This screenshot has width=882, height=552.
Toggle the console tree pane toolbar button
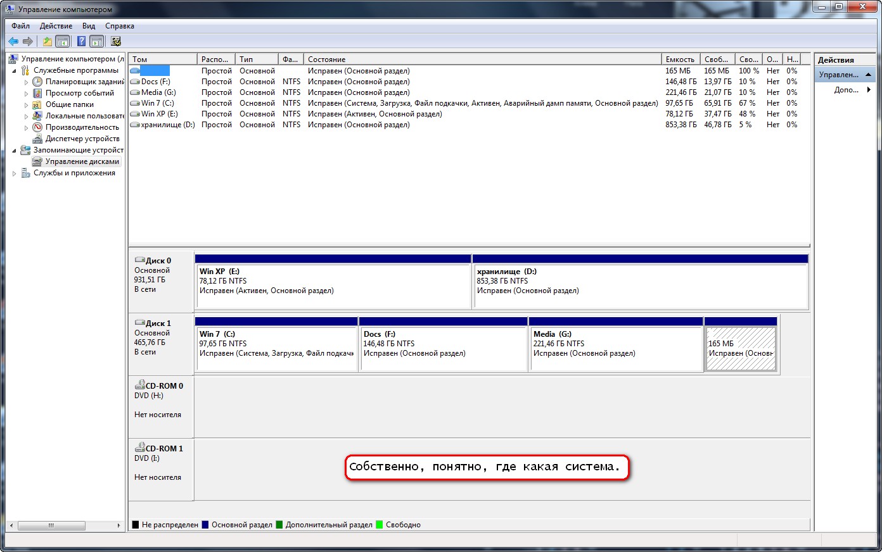pyautogui.click(x=63, y=42)
